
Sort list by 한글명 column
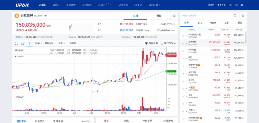coord(192,30)
